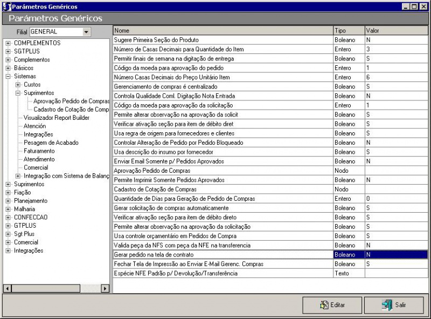Click the Salir button
Screen dimensions: 431x319
pyautogui.click(x=394, y=305)
